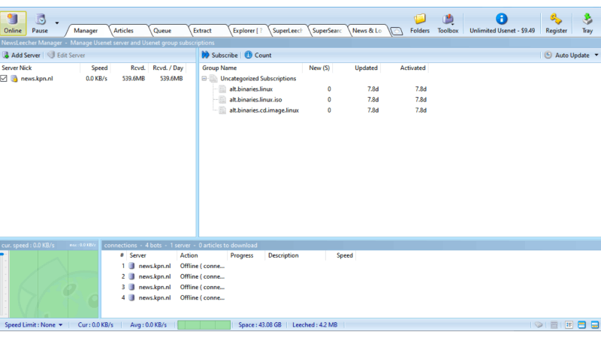601x338 pixels.
Task: Click the green speed graph area
Action: (x=53, y=285)
